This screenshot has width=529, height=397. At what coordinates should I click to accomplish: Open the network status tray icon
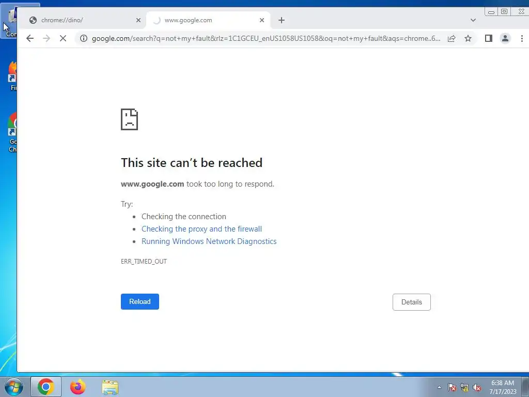coord(464,388)
